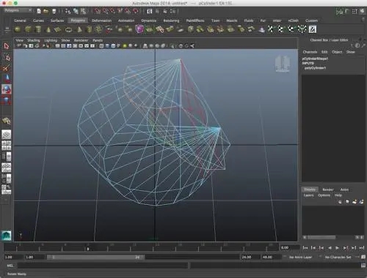367x278 pixels.
Task: Expand the polyCylinder1 input node
Action: tap(315, 68)
